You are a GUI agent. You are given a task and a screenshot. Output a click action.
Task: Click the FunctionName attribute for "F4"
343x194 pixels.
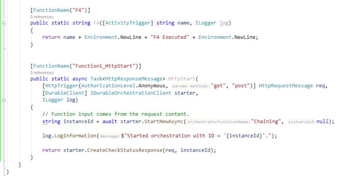51,10
